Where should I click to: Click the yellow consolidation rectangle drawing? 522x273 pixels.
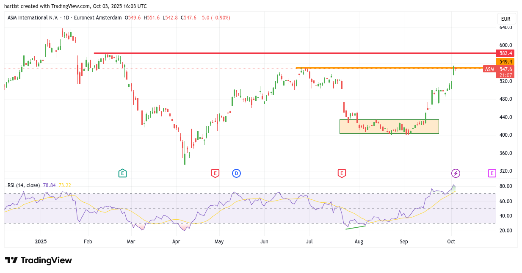[389, 127]
